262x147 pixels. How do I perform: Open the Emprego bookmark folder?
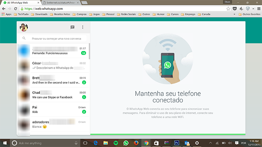click(188, 14)
